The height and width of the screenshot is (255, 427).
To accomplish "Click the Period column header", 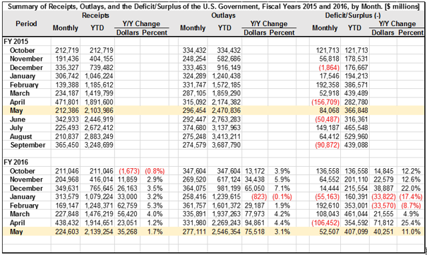I will click(26, 24).
